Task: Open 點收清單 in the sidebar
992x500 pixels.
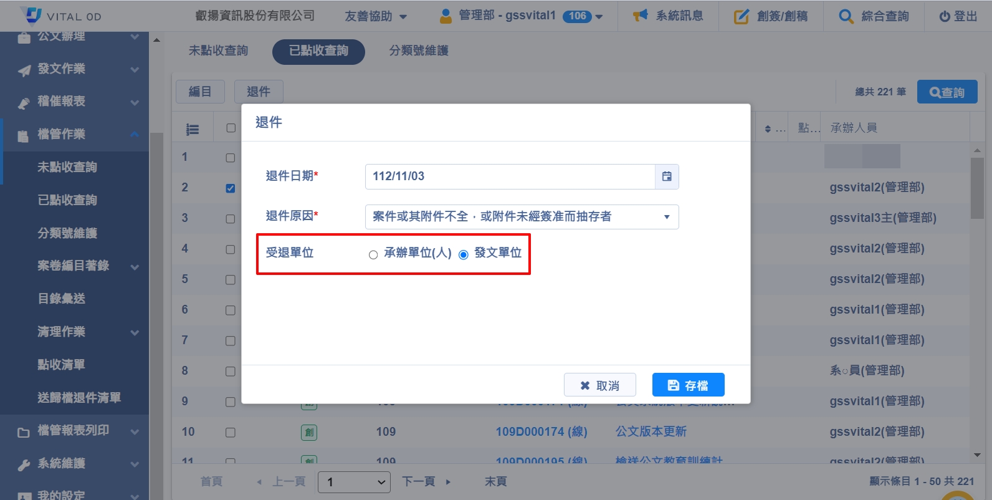Action: 61,365
